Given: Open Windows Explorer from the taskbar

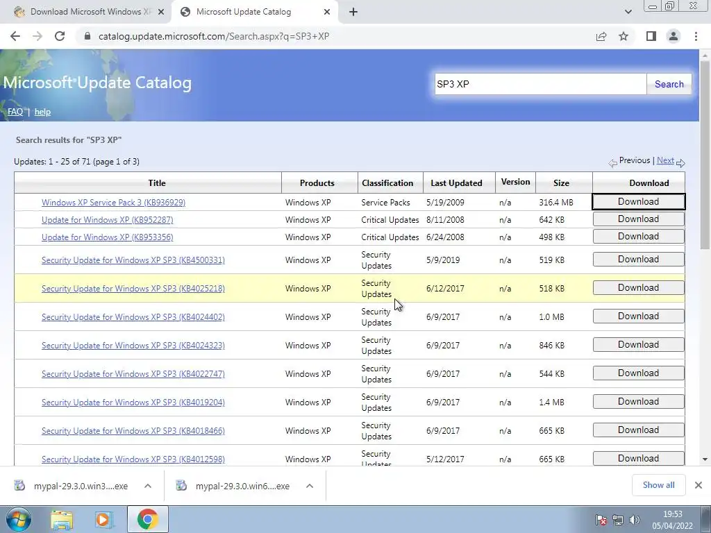Looking at the screenshot, I should pyautogui.click(x=62, y=519).
